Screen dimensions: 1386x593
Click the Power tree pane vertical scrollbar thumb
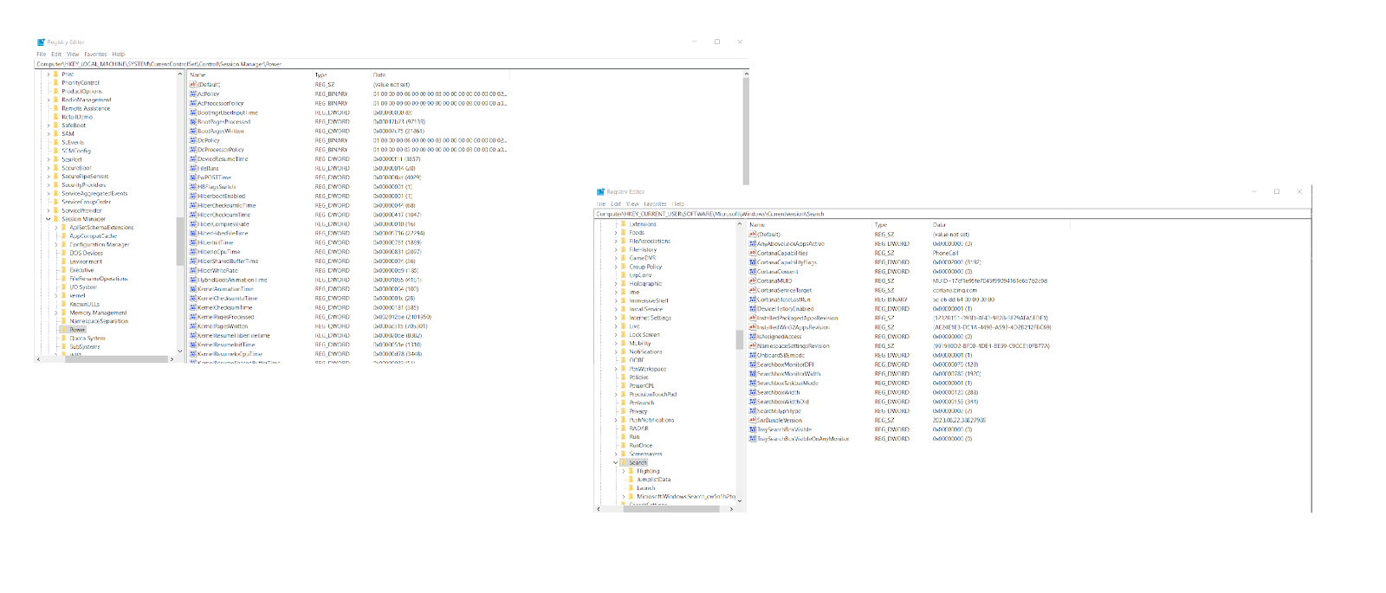(x=179, y=241)
